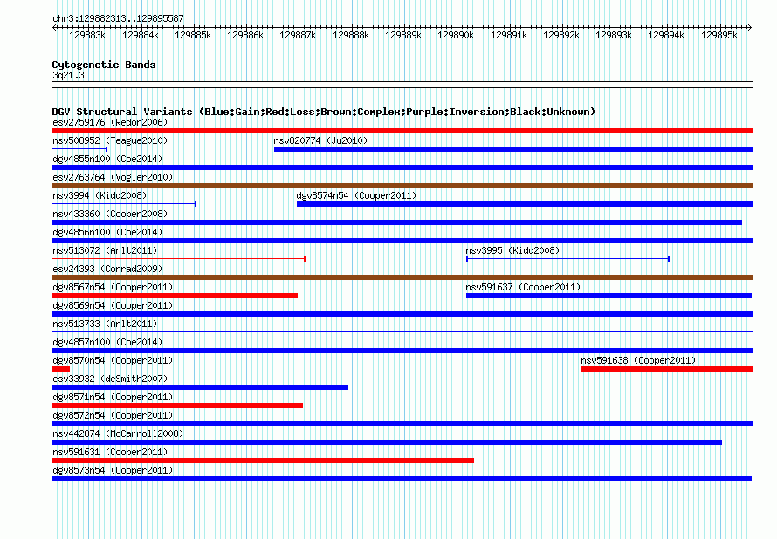
Task: Select the brown esv24393 complex bar
Action: tap(402, 277)
